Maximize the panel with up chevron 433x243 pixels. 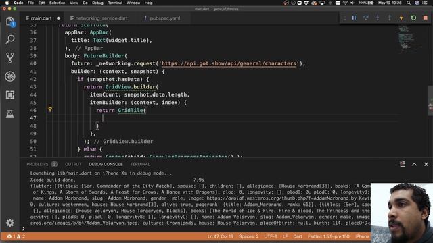point(414,164)
